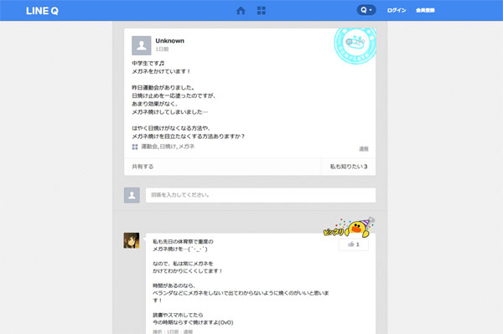The image size is (503, 334).
Task: Open the 日焼け tag
Action: [168, 146]
